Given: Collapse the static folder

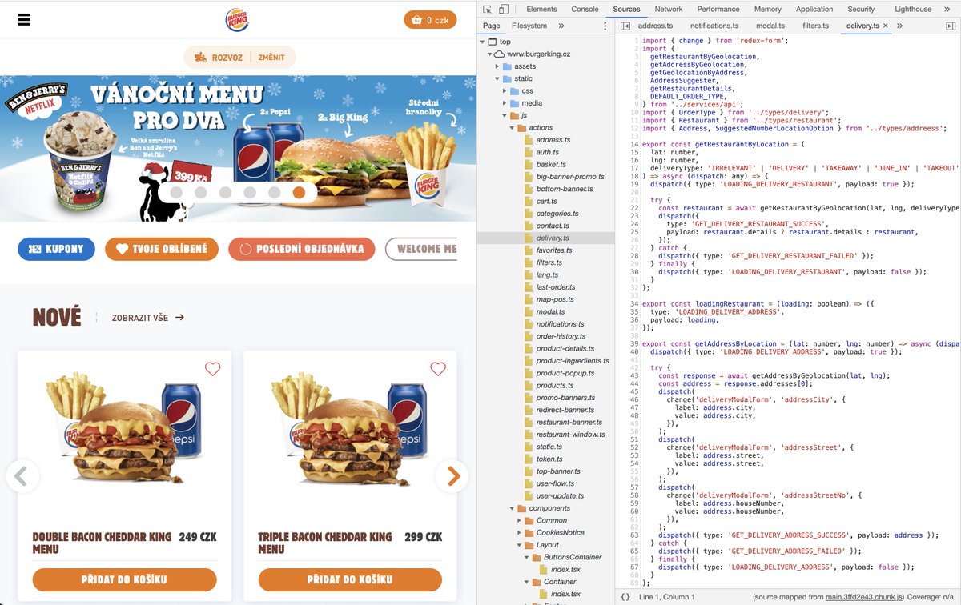Looking at the screenshot, I should (x=497, y=78).
